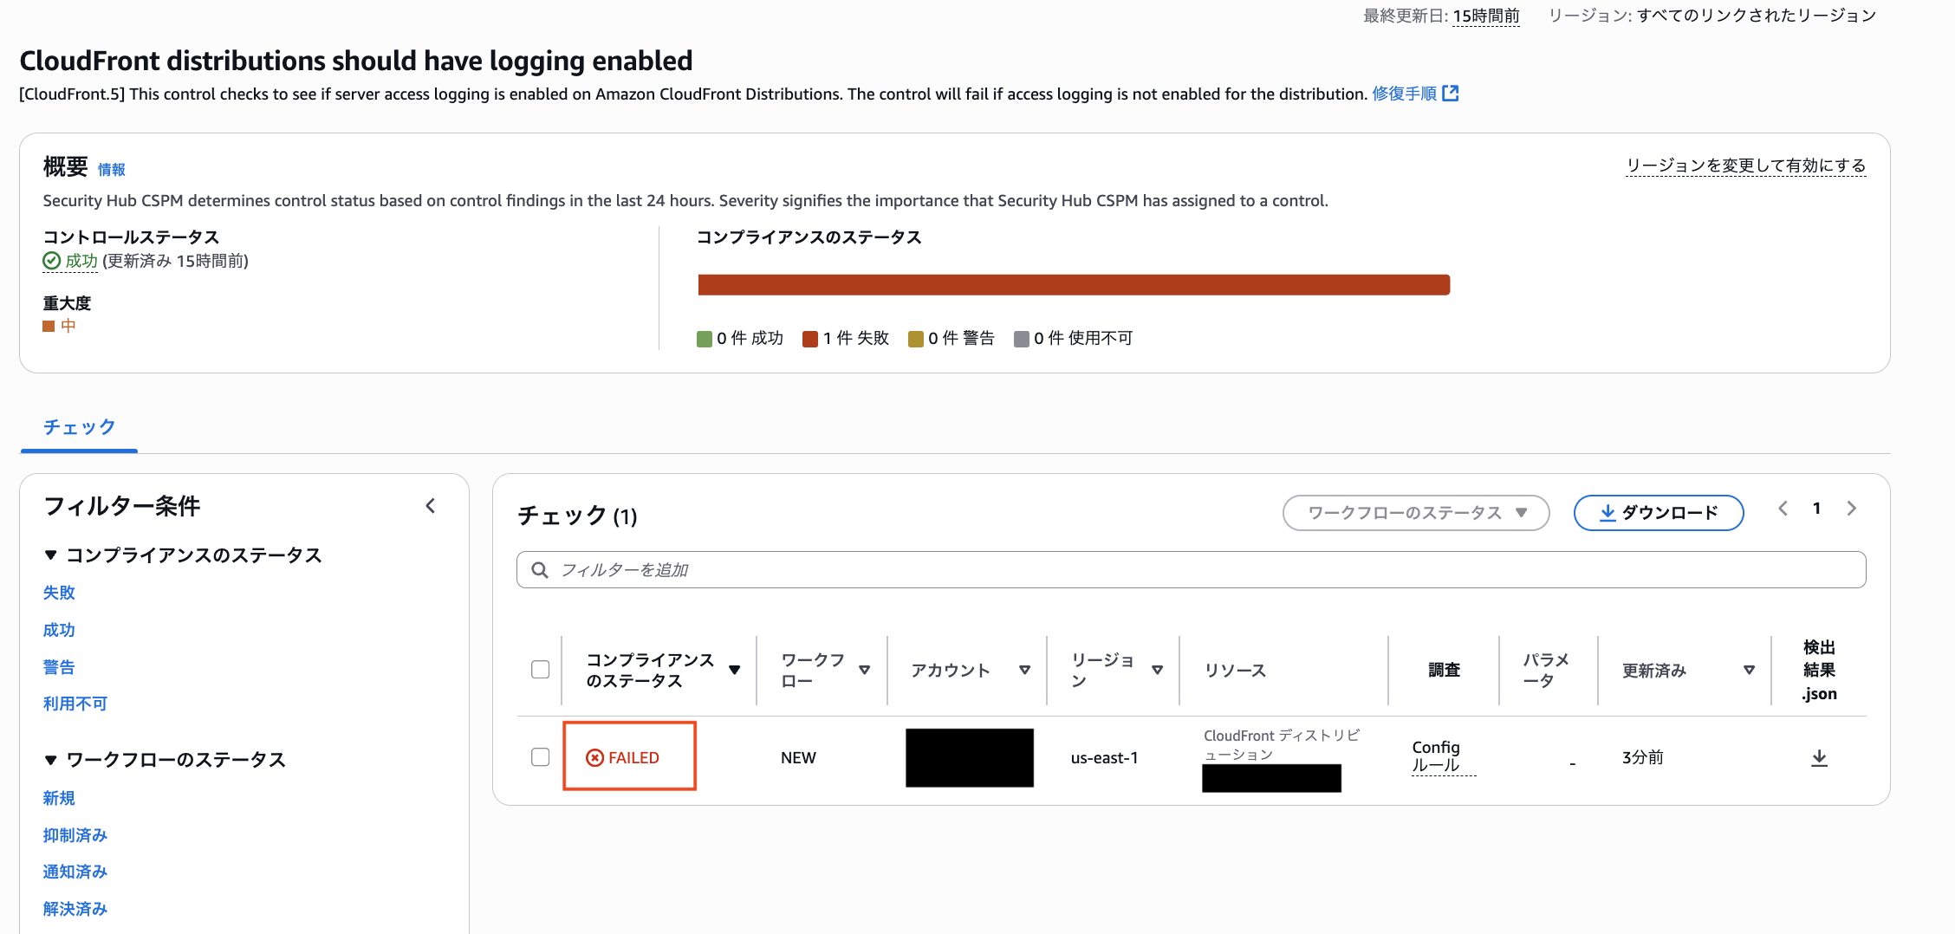Screen dimensions: 1955x934
Task: Sort by アカウント column arrow
Action: tap(1024, 670)
